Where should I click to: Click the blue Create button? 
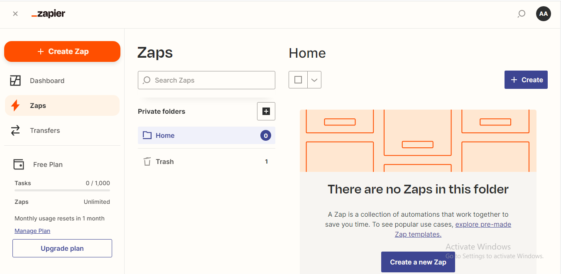click(526, 80)
